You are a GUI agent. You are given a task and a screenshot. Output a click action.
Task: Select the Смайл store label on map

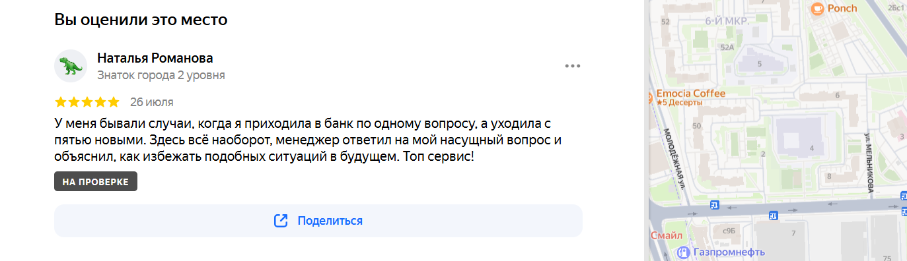pos(666,235)
